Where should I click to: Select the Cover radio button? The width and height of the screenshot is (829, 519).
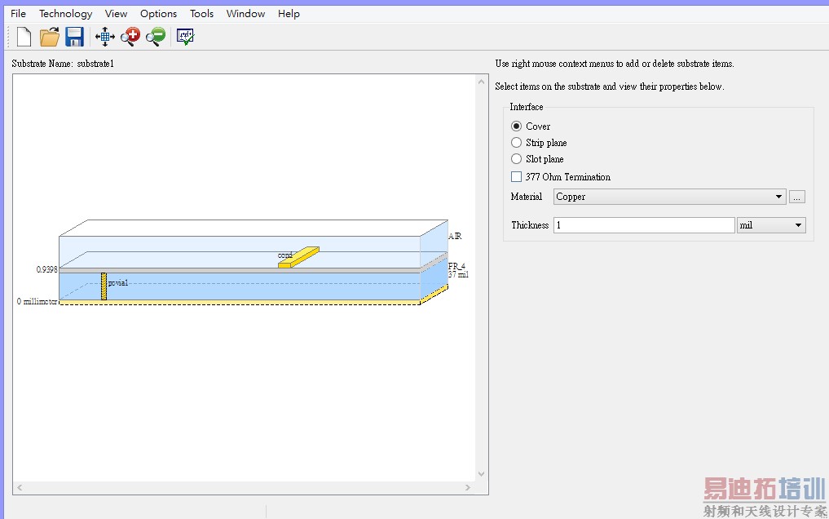pos(517,126)
